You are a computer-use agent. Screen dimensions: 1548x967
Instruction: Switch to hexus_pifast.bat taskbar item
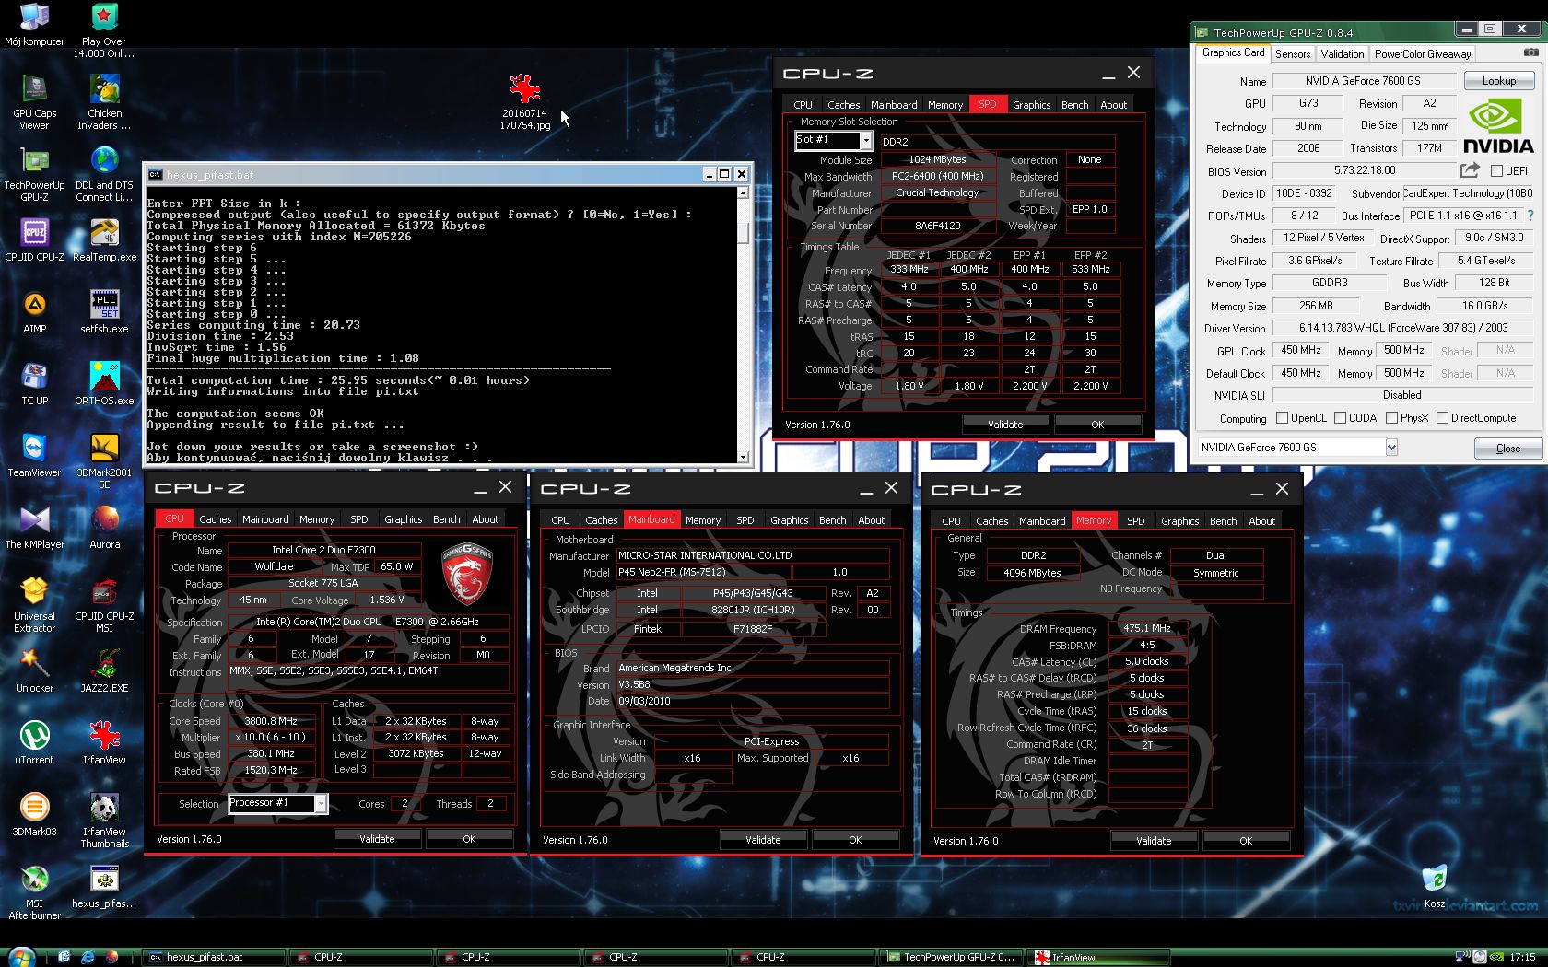point(214,957)
